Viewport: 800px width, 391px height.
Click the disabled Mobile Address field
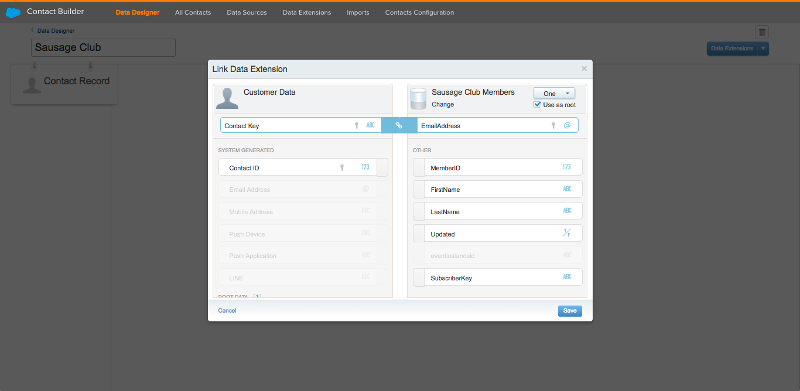(x=298, y=211)
